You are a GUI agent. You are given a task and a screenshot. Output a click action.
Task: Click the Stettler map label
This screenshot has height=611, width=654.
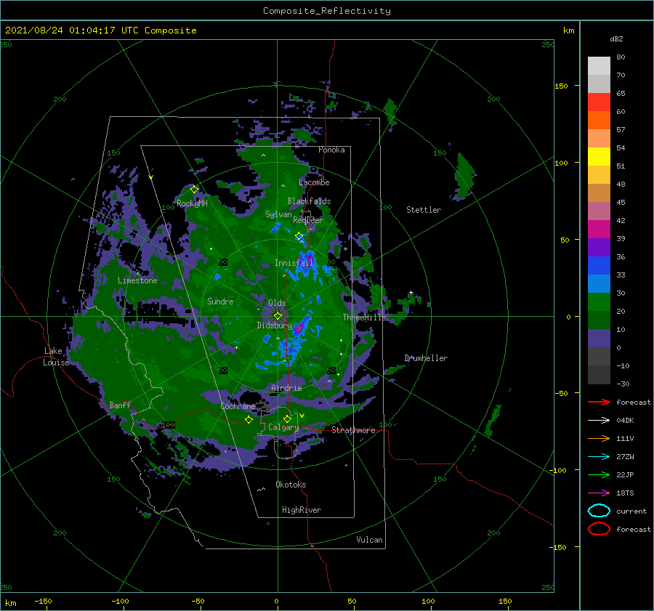[x=424, y=210]
